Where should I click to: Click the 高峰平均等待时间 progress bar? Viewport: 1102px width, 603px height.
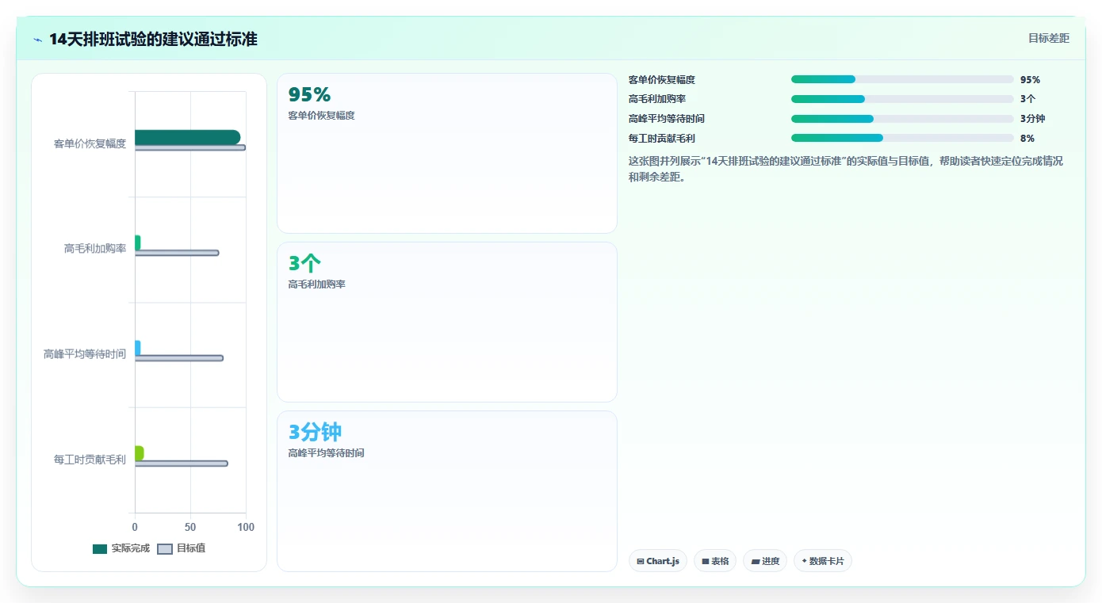pos(902,118)
